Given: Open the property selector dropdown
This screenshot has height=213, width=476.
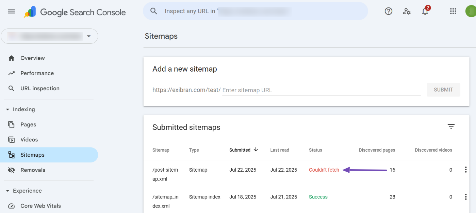Looking at the screenshot, I should coord(49,36).
